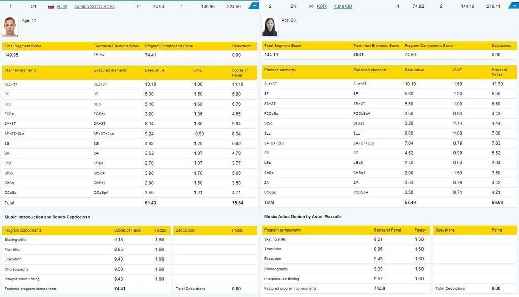
Task: Open the KOR country link
Action: coord(322,6)
